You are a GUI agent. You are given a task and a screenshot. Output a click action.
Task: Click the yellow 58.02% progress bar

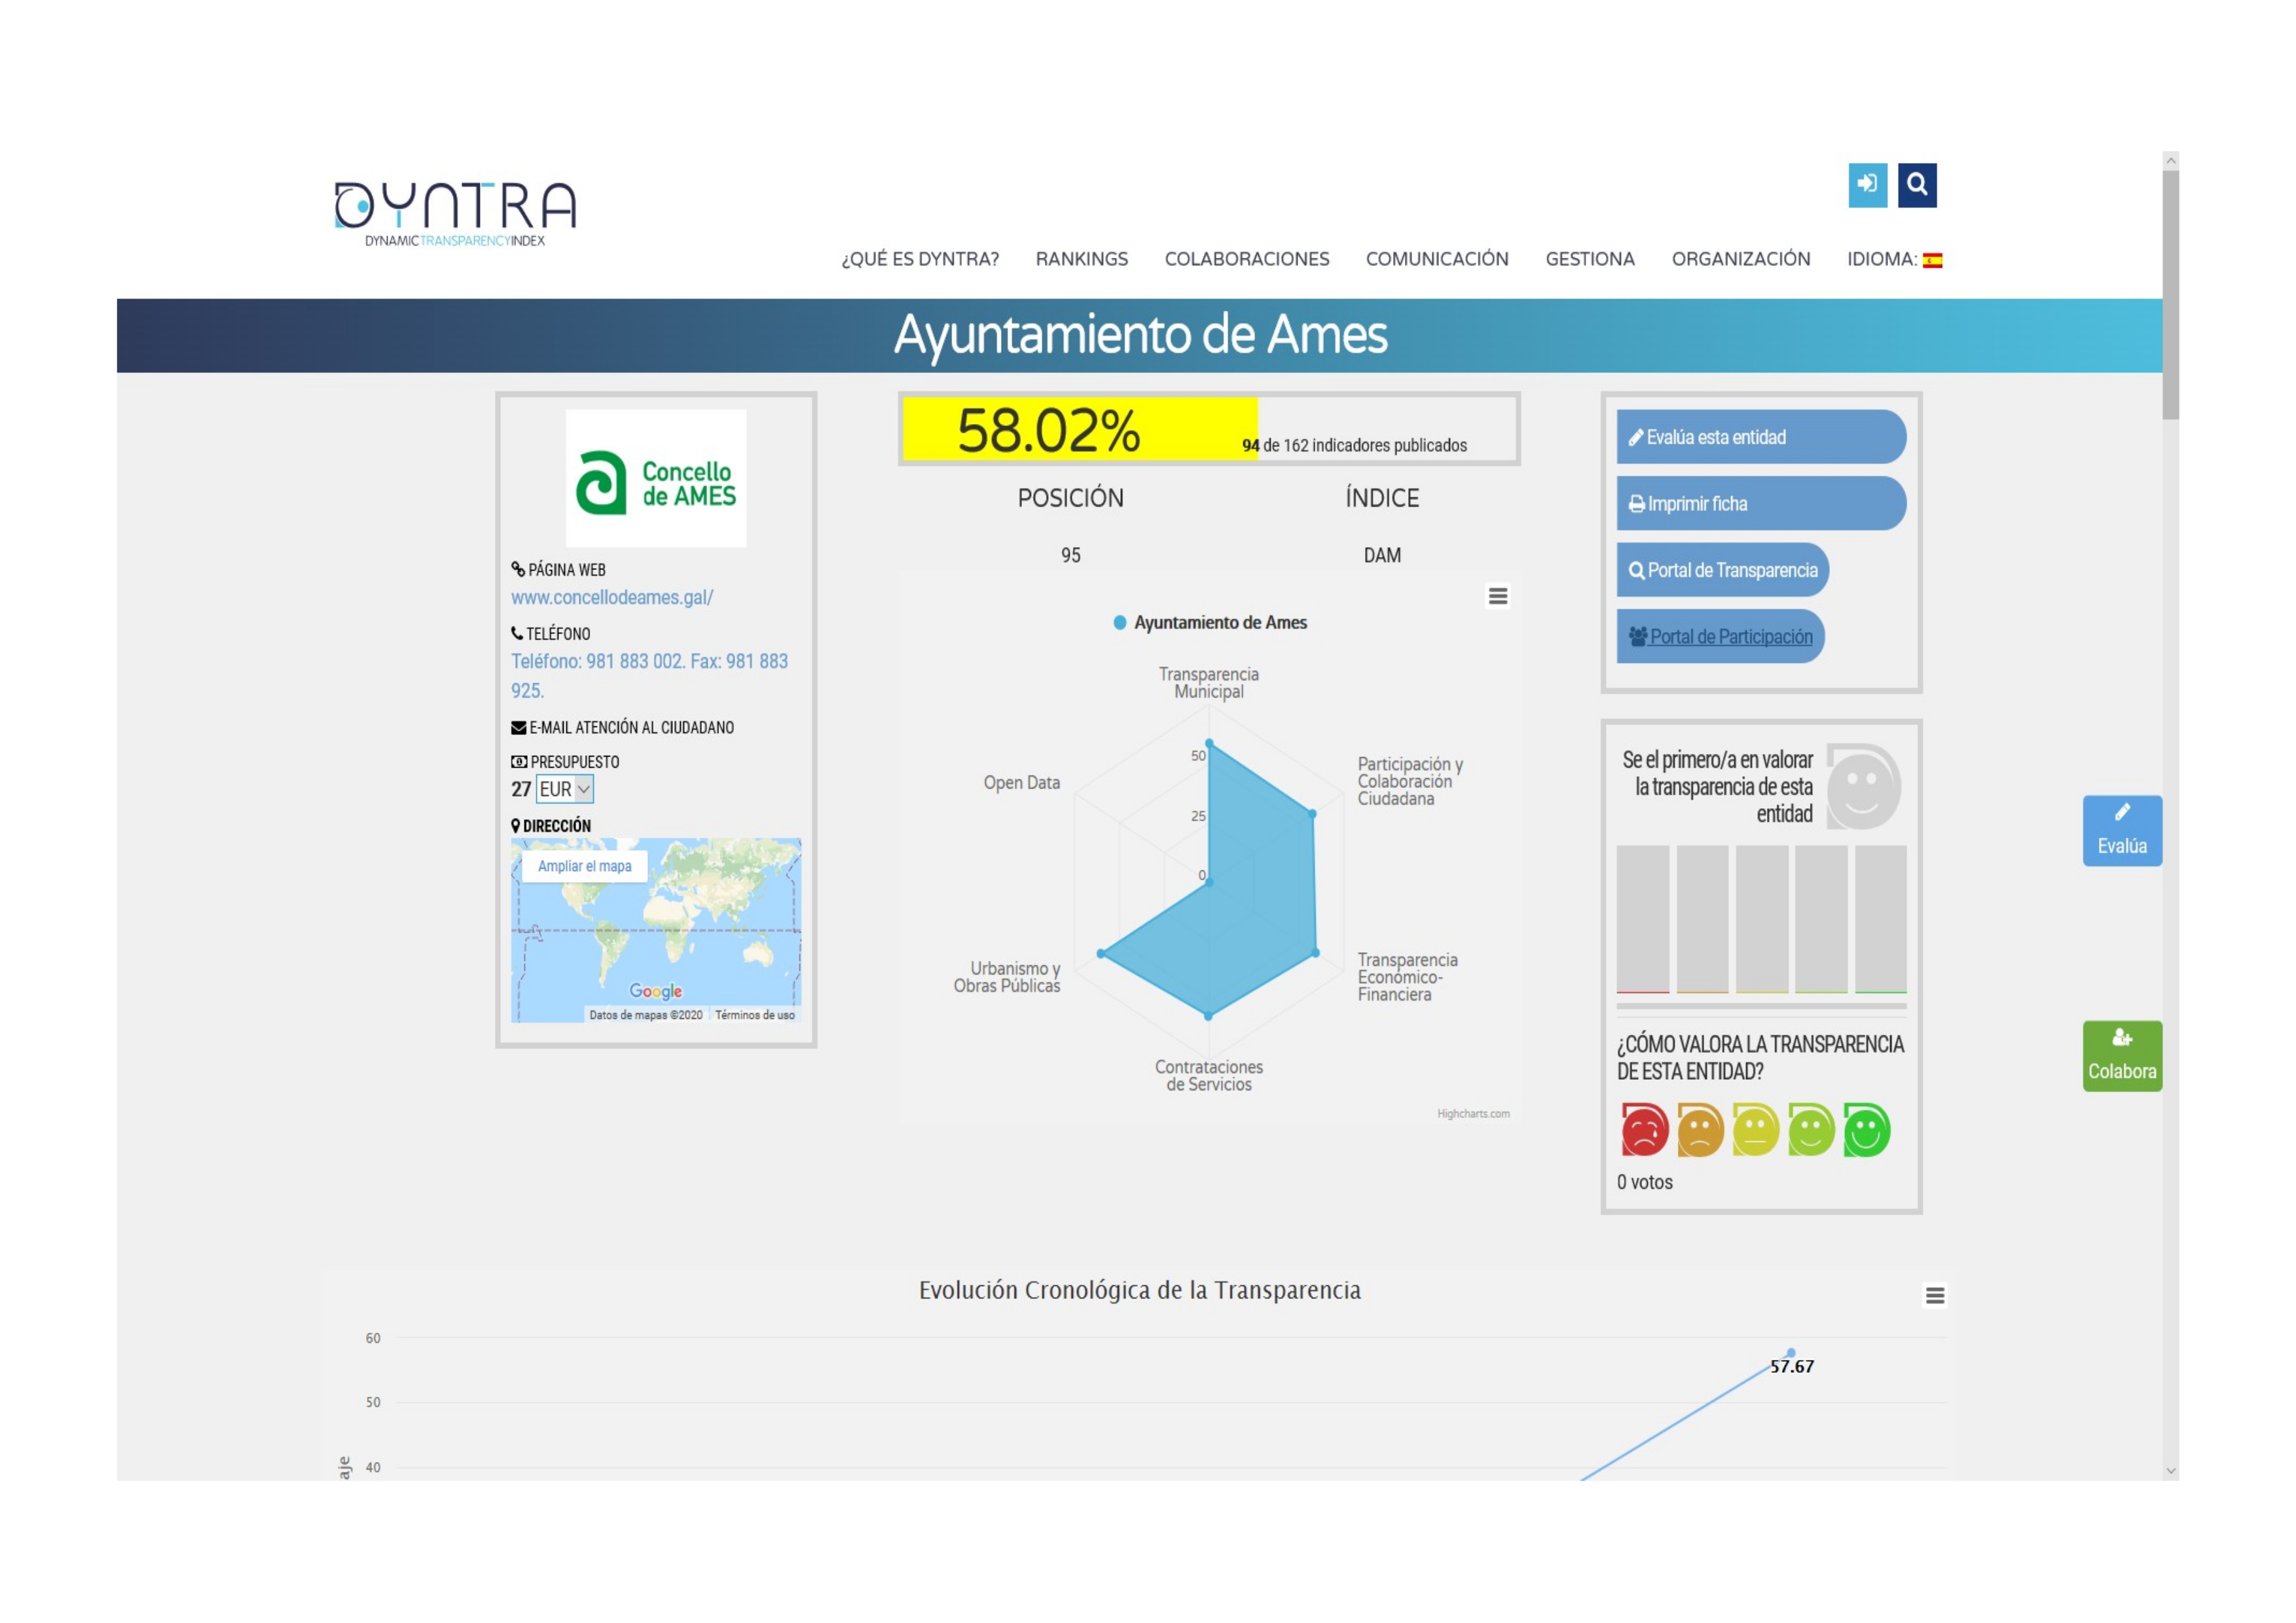(x=1080, y=430)
